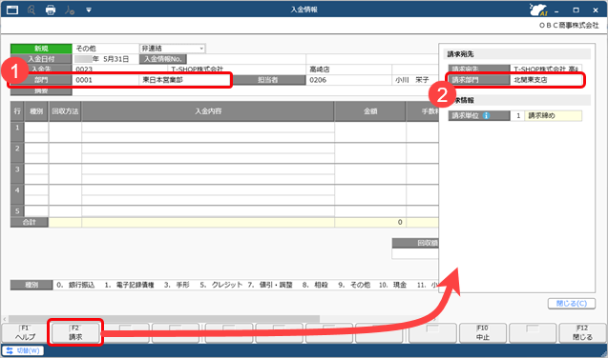
Task: Click the OBC商事株式会社 company name
Action: click(569, 26)
